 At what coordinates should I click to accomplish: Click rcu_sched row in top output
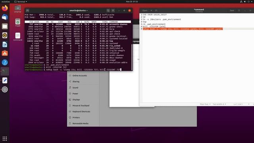pos(78,46)
